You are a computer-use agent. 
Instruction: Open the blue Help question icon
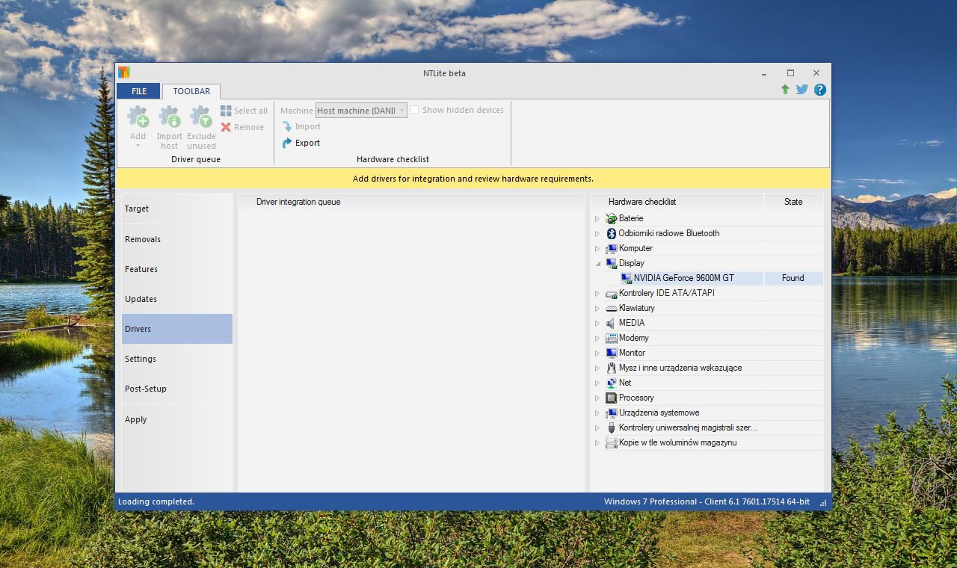[x=820, y=90]
